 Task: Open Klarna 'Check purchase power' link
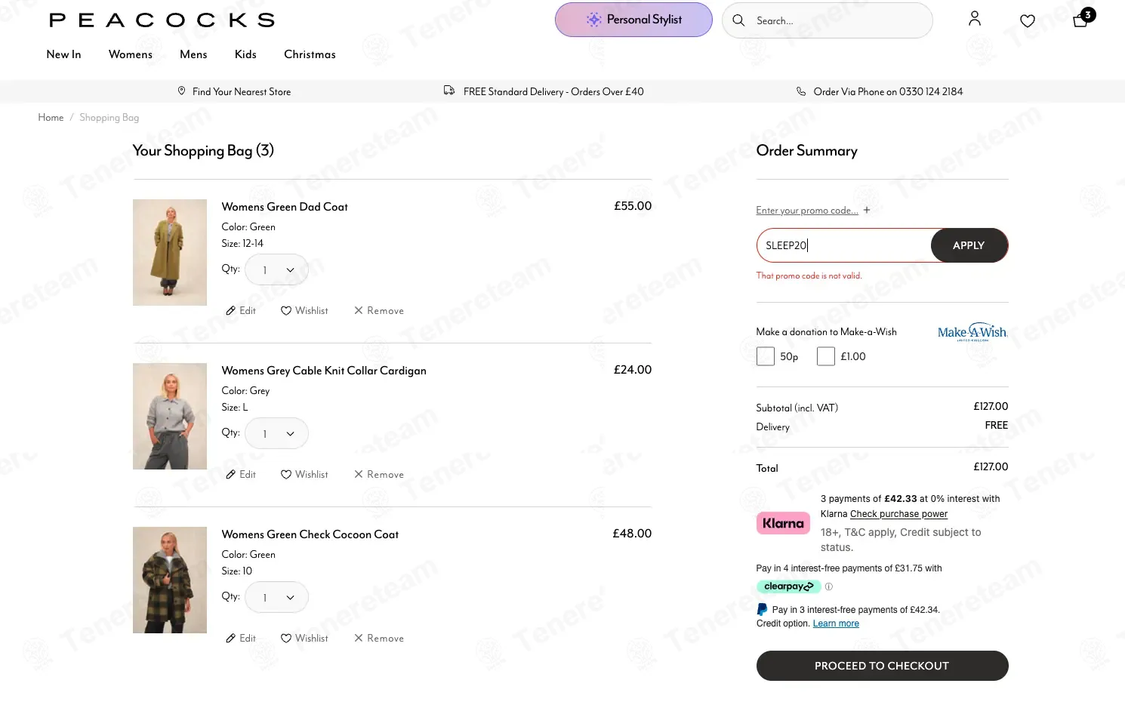coord(898,514)
